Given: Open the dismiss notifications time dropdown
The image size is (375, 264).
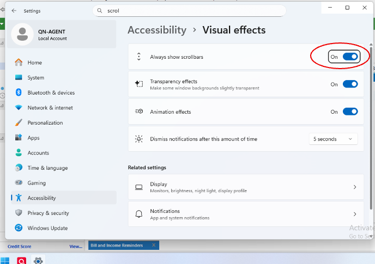Looking at the screenshot, I should [x=333, y=139].
